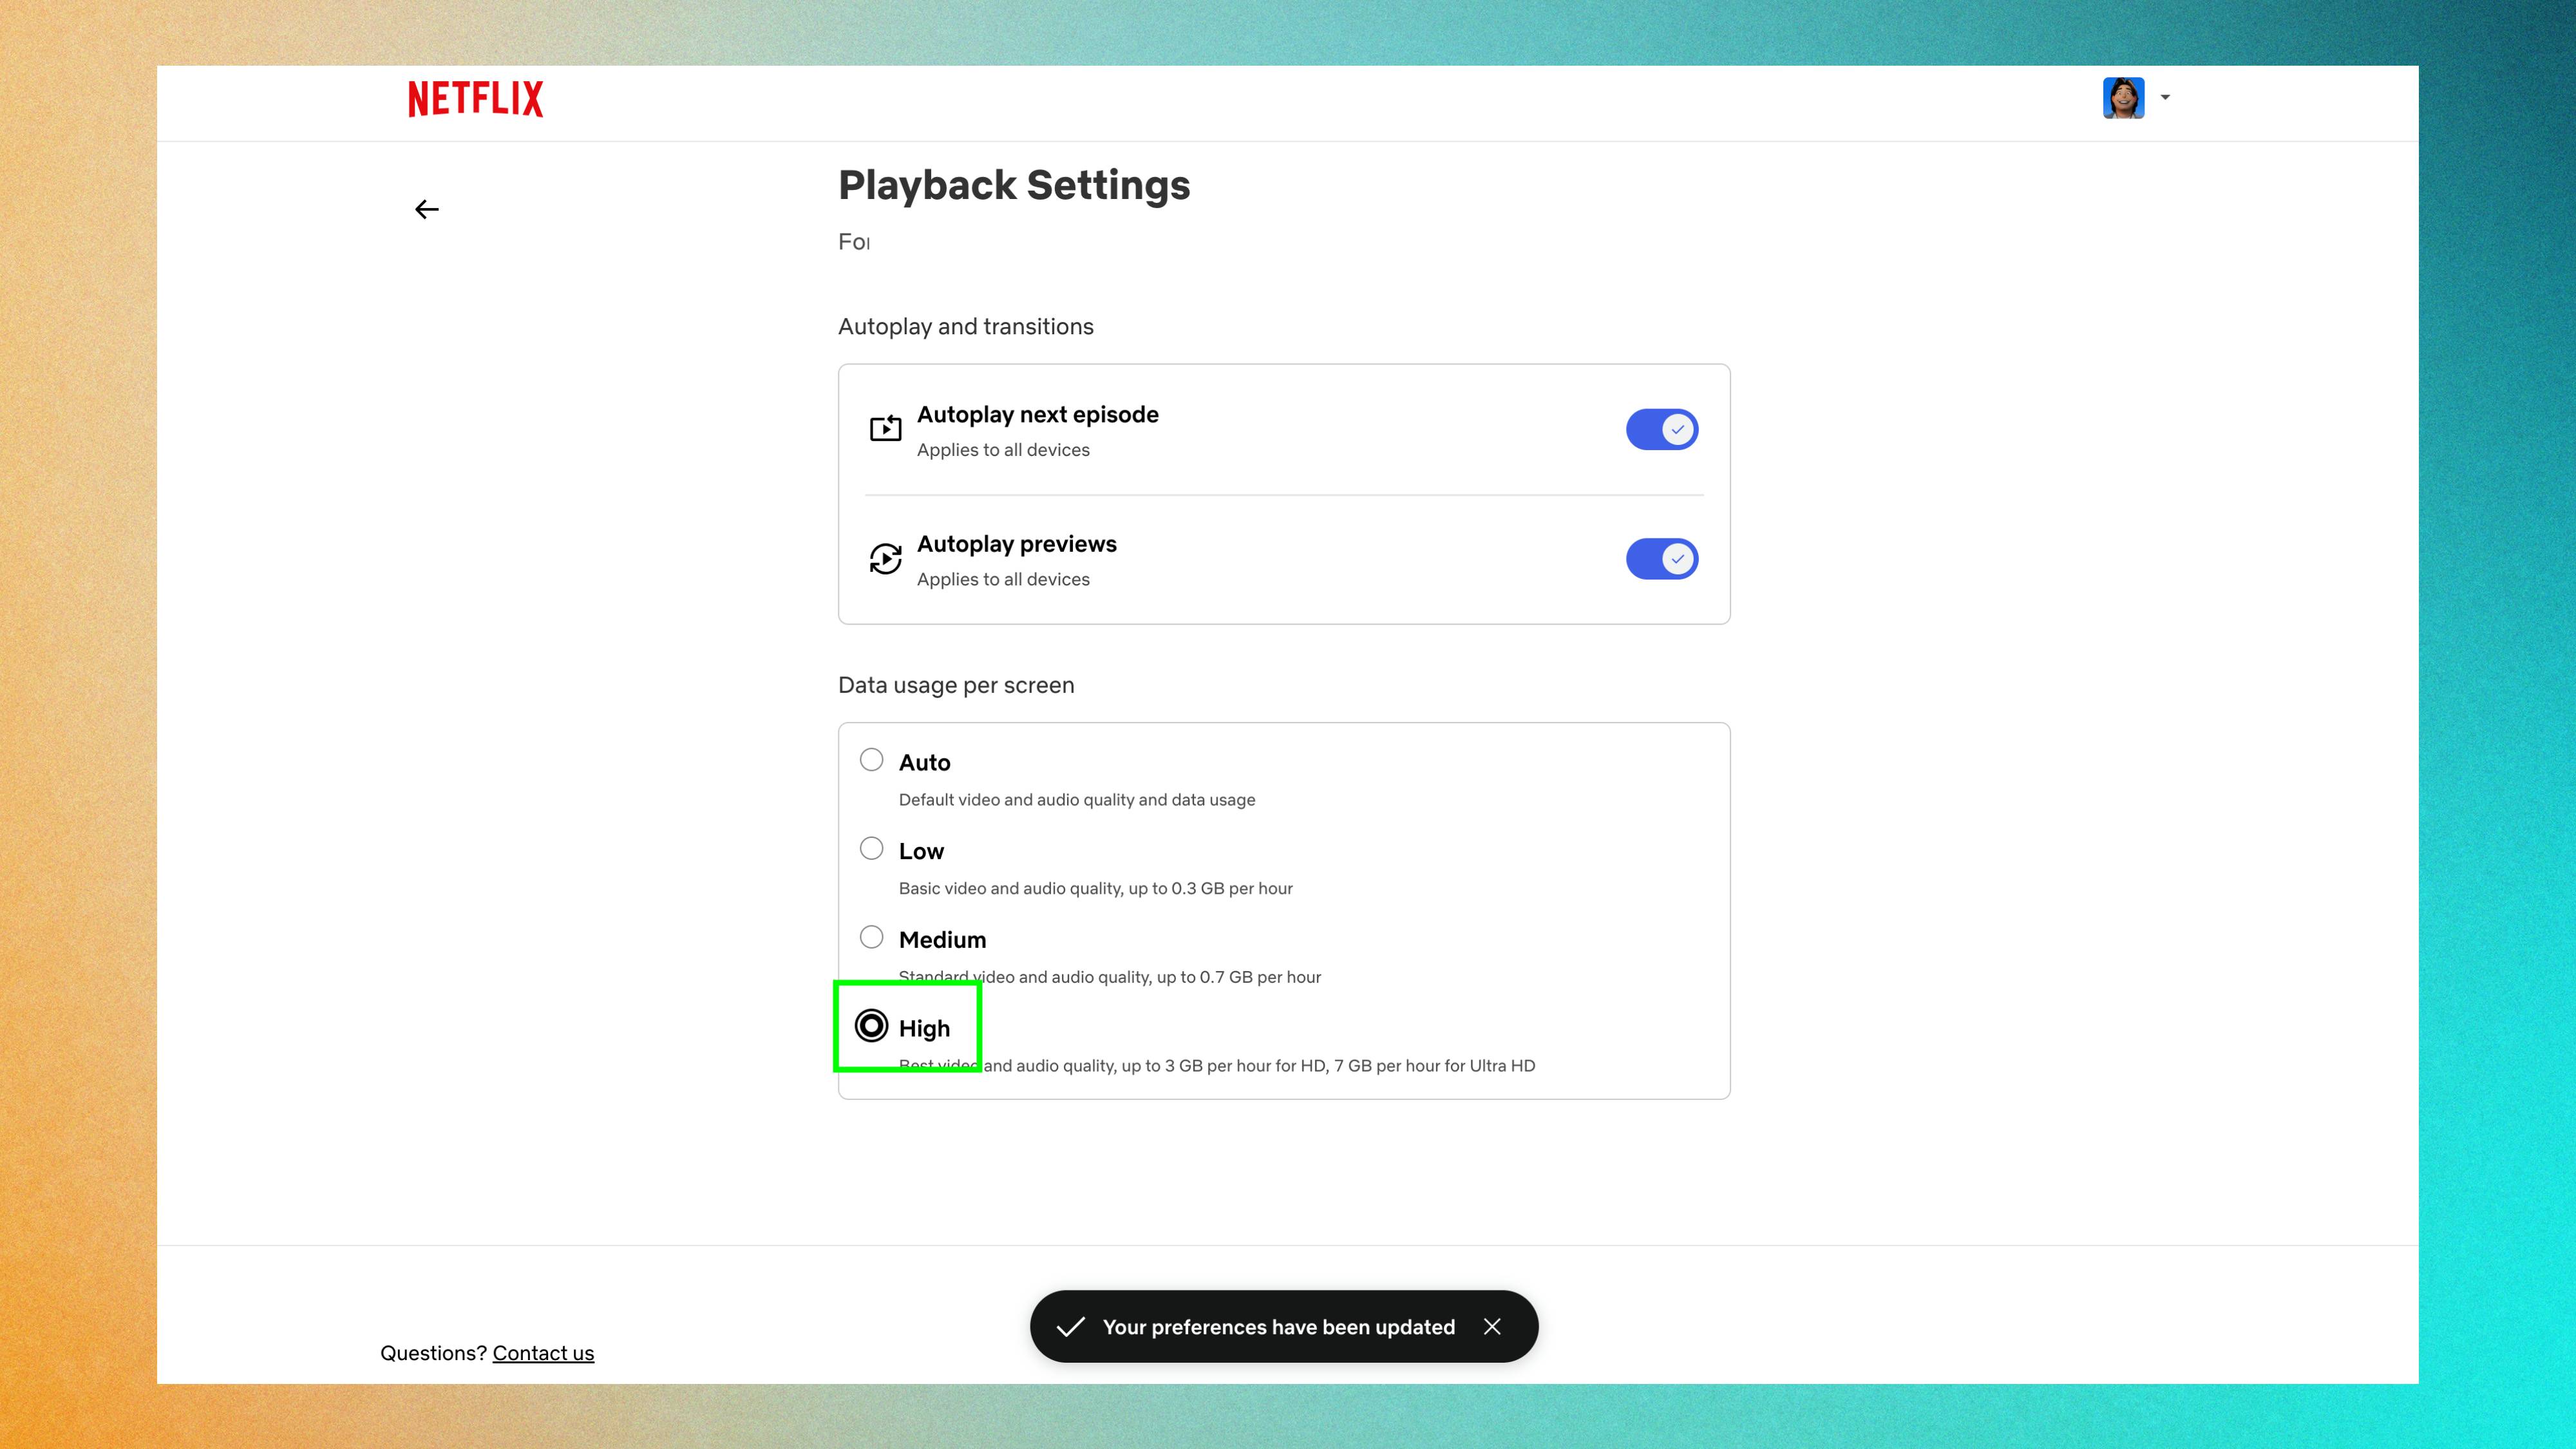Image resolution: width=2576 pixels, height=1449 pixels.
Task: Click the Autoplay previews title text
Action: click(1017, 544)
